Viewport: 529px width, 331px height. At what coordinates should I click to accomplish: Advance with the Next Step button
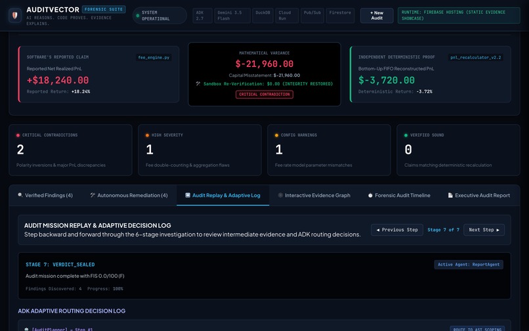484,230
